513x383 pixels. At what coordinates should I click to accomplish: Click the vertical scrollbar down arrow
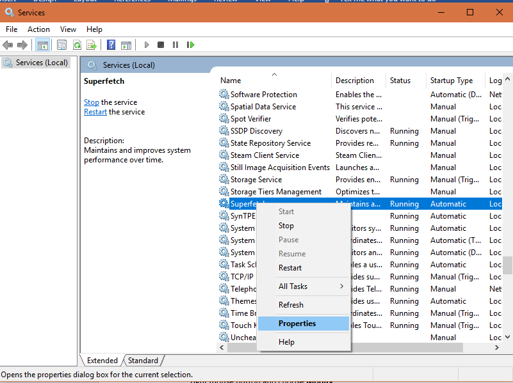[507, 337]
